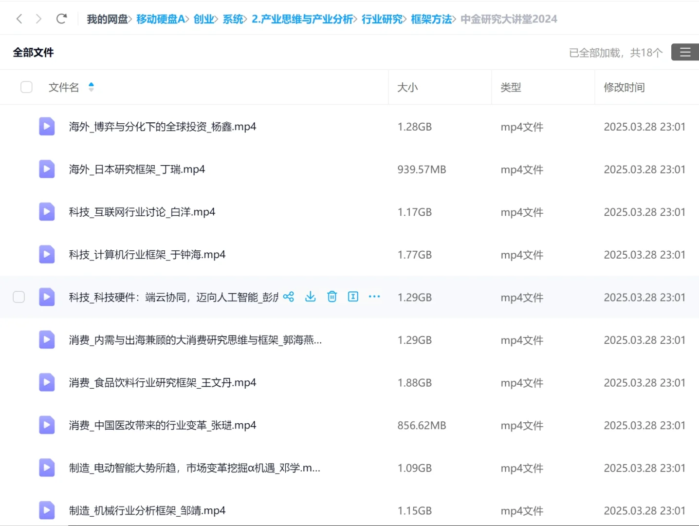Sort files by name arrow icon

[91, 87]
